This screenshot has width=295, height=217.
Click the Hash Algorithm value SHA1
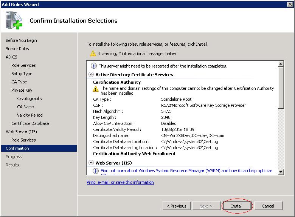click(x=166, y=111)
